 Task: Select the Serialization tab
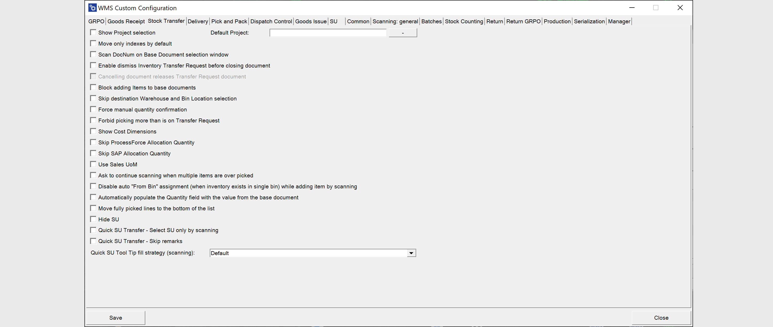tap(589, 21)
